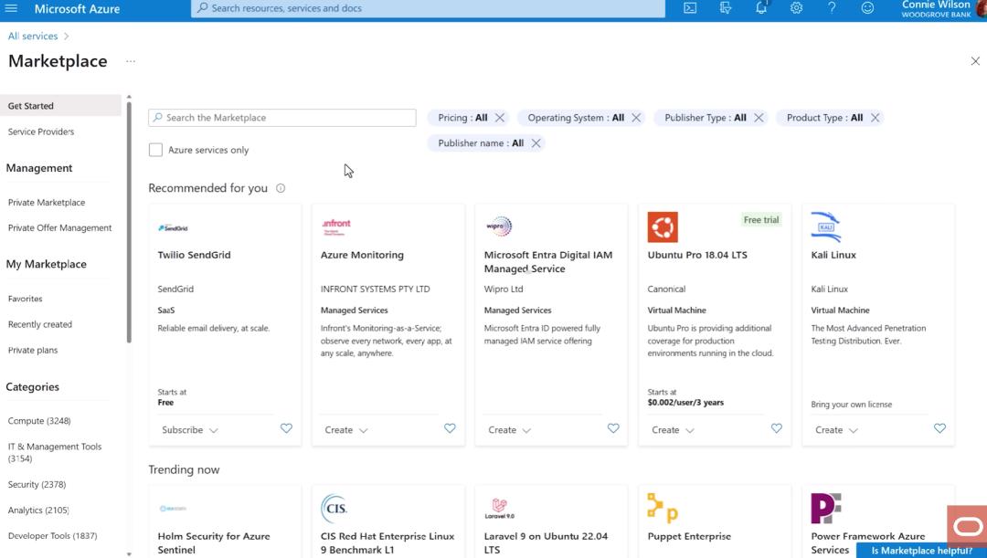987x558 pixels.
Task: Open the Azure portal hamburger menu
Action: coord(11,8)
